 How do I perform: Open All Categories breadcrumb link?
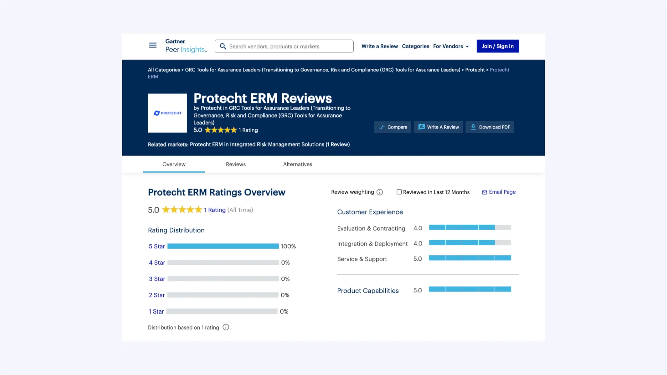164,70
